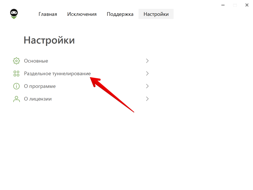The height and width of the screenshot is (190, 253).
Task: Expand the Основные chevron arrow
Action: coord(147,61)
